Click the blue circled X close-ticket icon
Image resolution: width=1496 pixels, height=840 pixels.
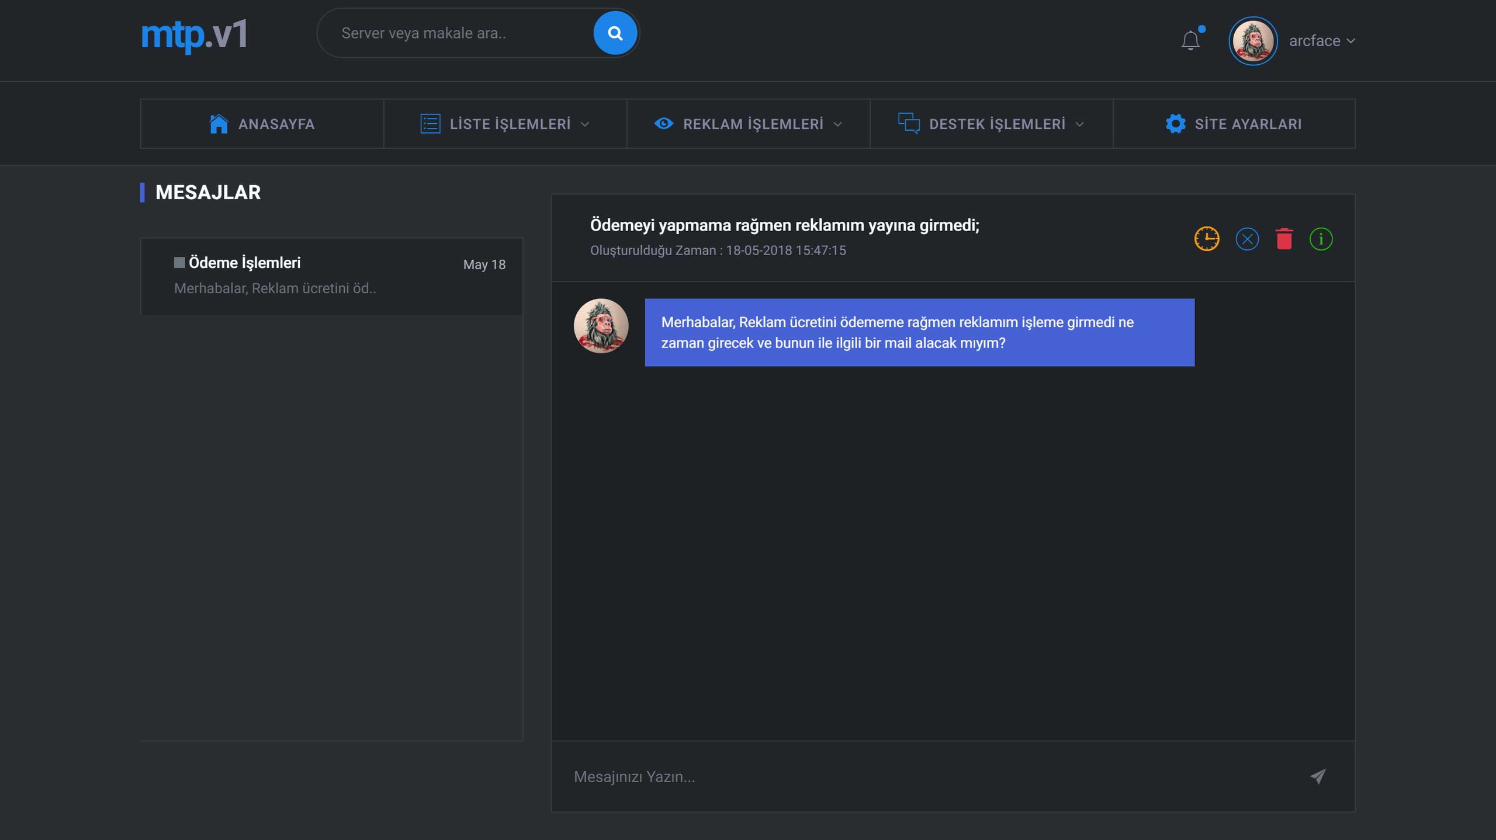[x=1247, y=239]
